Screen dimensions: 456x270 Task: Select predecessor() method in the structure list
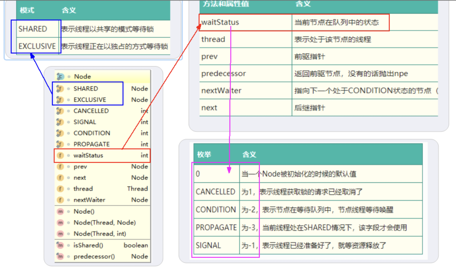tap(103, 256)
